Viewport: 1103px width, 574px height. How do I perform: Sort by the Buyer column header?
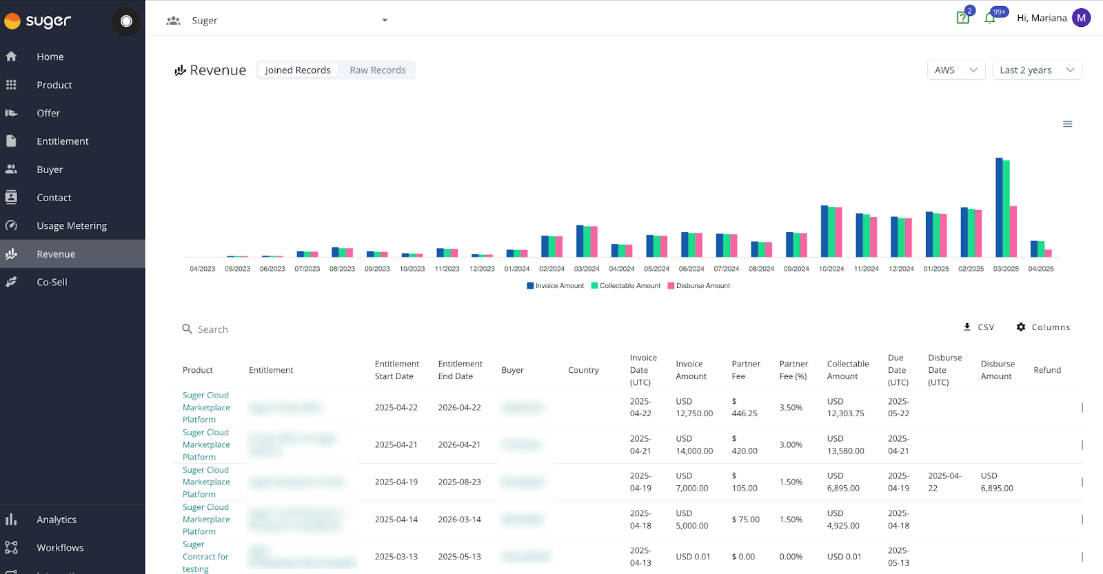click(x=512, y=370)
